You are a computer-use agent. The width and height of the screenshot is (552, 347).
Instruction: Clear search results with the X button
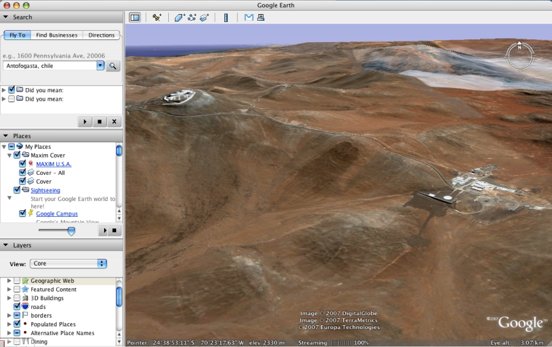pyautogui.click(x=114, y=121)
